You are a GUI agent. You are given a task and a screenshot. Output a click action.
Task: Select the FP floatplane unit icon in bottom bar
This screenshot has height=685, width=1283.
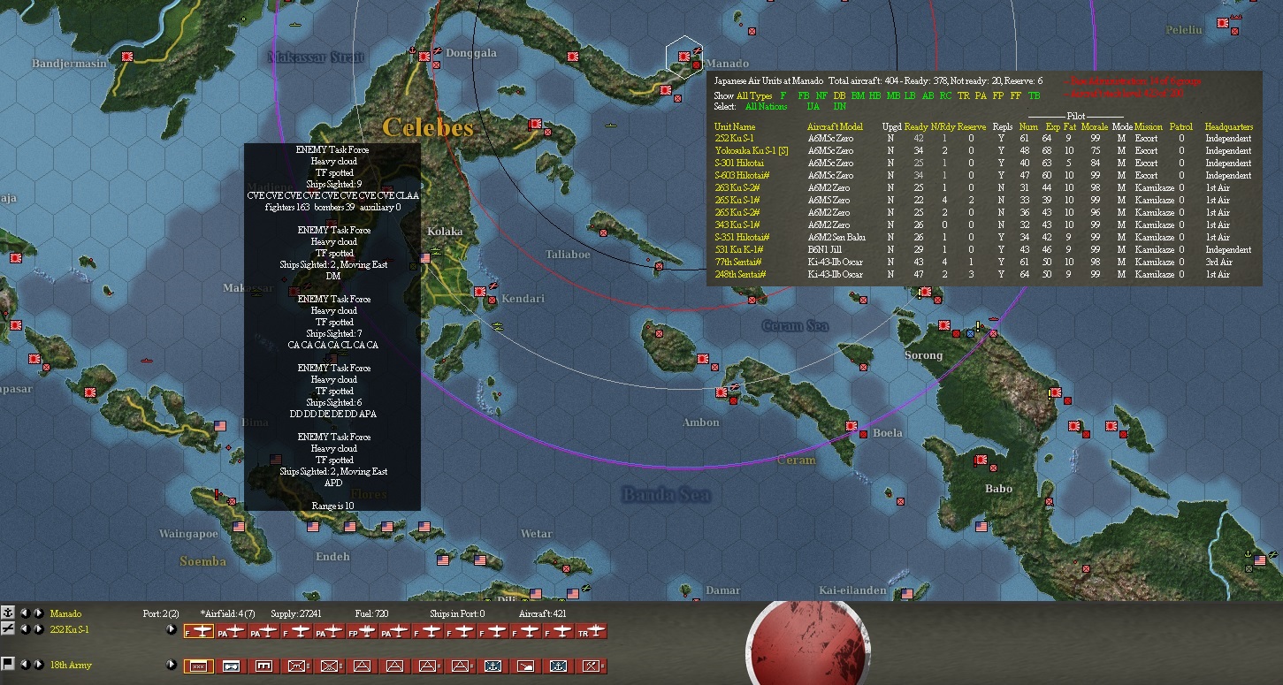click(362, 631)
